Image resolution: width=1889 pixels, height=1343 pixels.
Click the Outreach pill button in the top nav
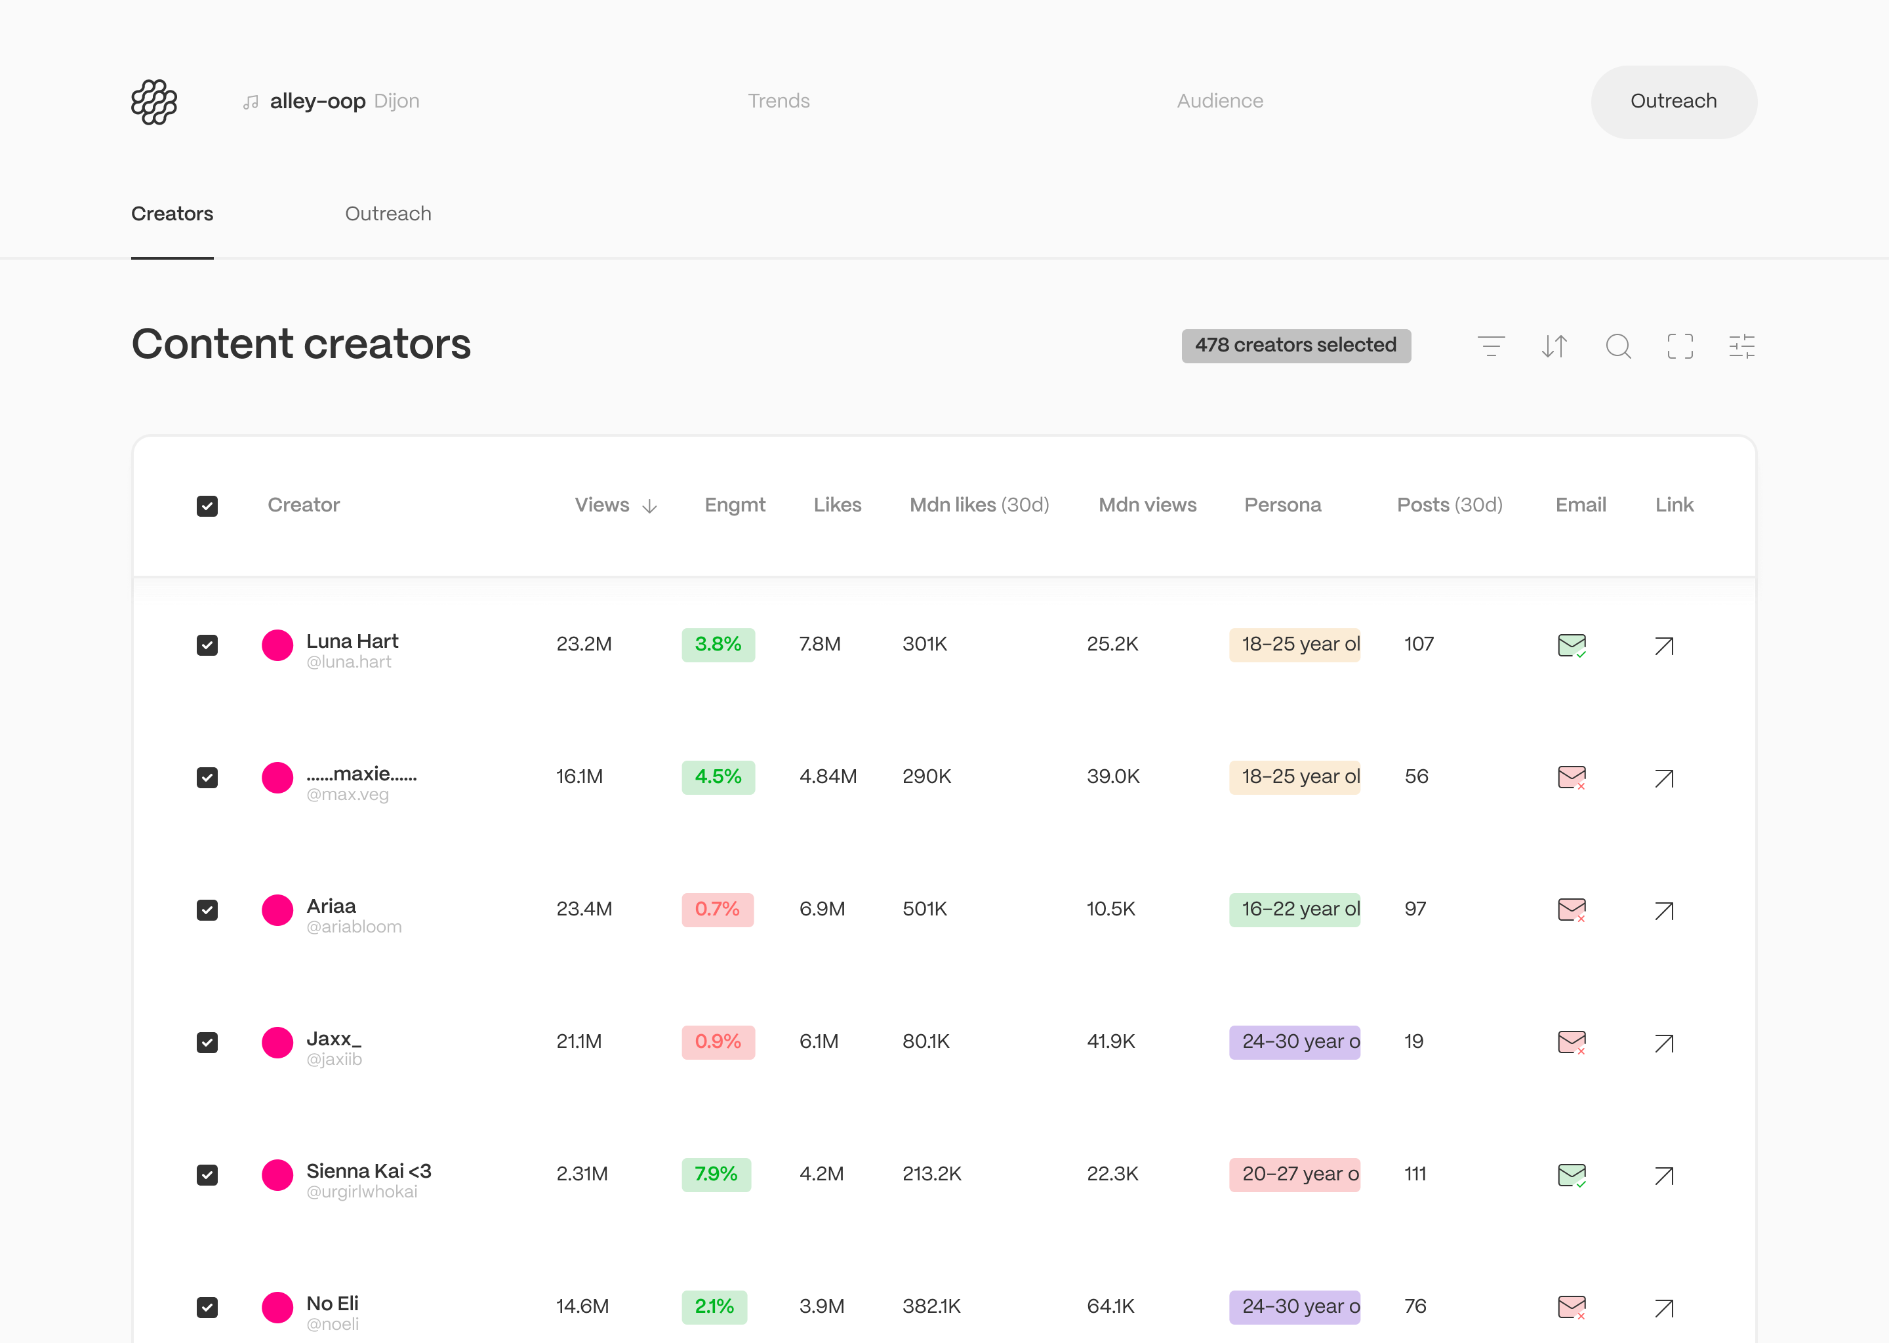1673,102
